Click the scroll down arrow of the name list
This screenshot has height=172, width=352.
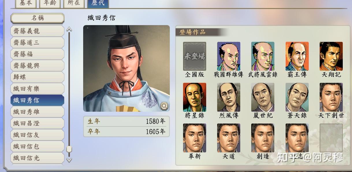69,160
